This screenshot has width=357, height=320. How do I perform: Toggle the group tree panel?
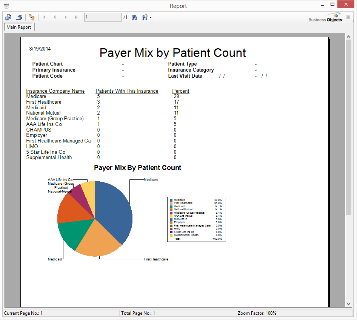point(31,17)
